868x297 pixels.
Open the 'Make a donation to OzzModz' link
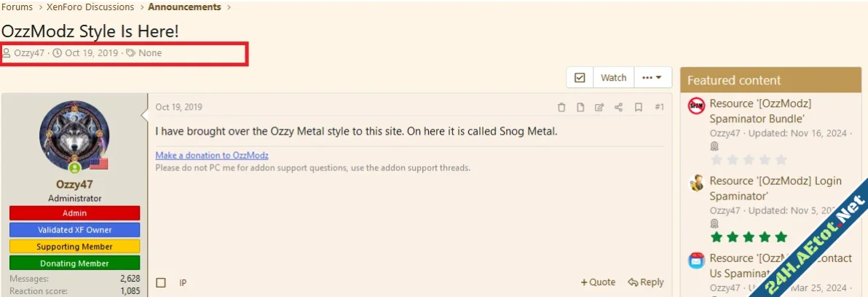point(212,155)
